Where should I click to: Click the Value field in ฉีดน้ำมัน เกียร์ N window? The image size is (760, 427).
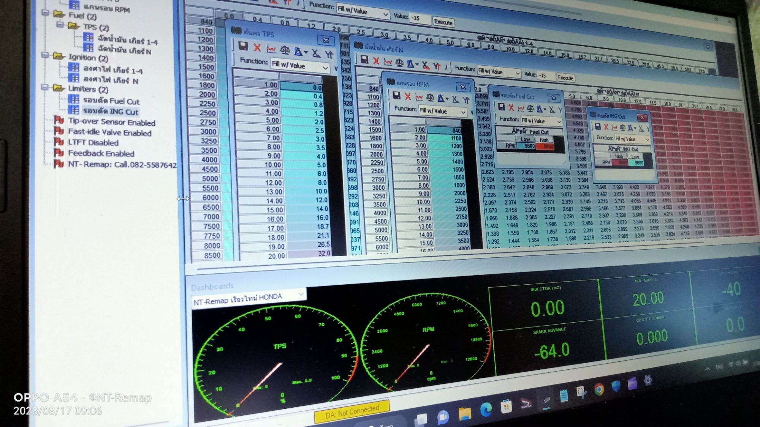pos(546,75)
